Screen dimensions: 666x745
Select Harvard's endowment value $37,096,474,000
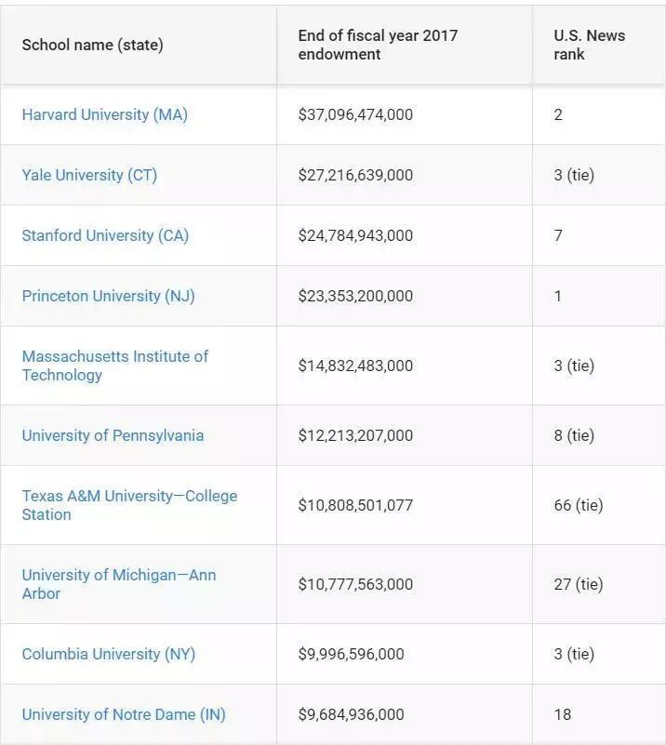click(355, 115)
